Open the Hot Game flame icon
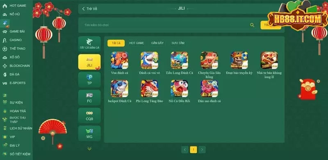This screenshot has height=160, width=328. 5,6
